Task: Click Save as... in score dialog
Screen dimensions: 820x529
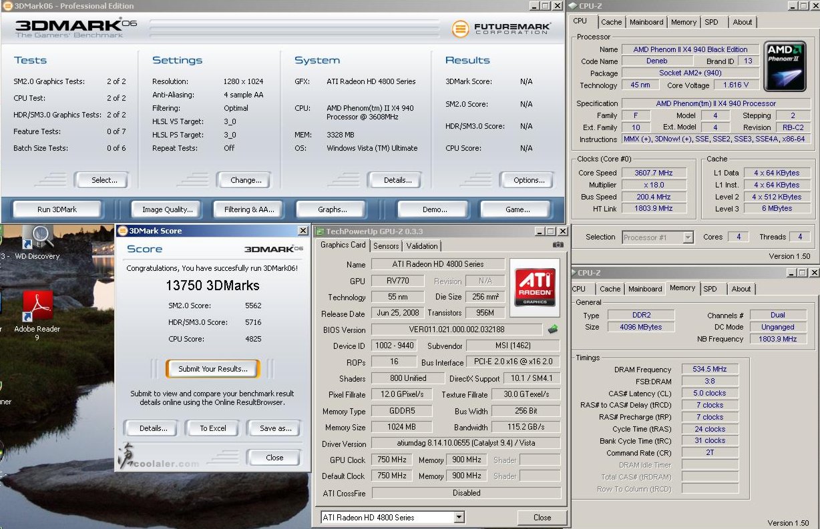Action: pos(275,428)
